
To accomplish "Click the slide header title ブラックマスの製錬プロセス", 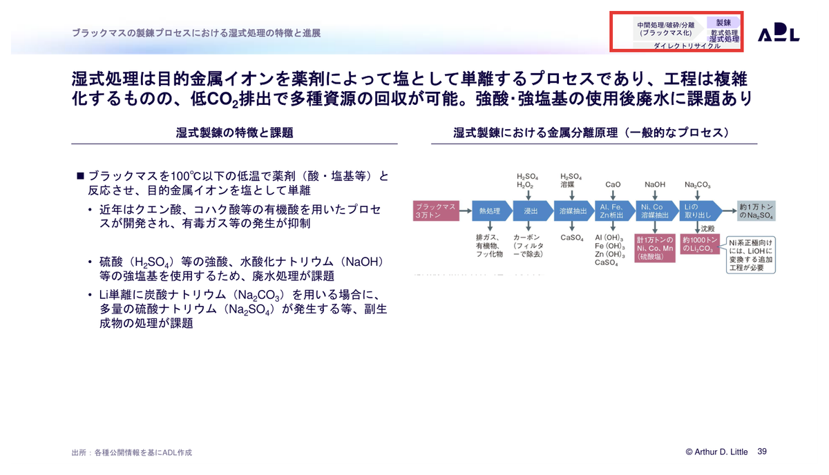I will [x=196, y=32].
